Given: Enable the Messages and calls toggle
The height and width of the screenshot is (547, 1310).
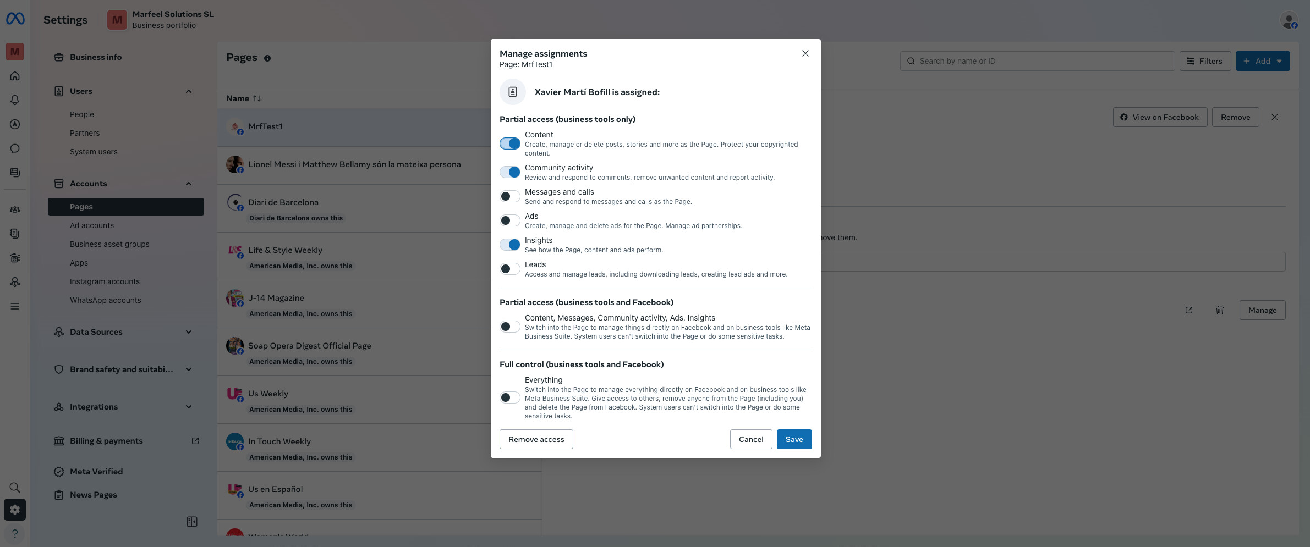Looking at the screenshot, I should point(509,196).
